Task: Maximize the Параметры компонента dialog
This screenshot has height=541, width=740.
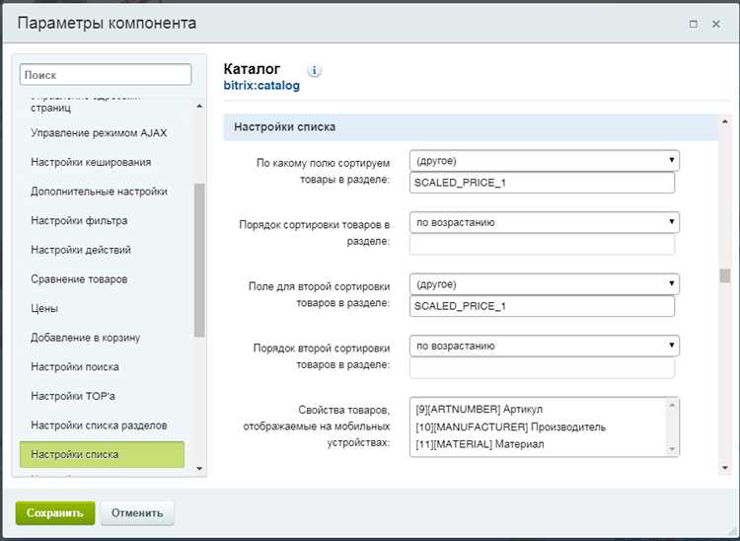Action: click(x=694, y=24)
